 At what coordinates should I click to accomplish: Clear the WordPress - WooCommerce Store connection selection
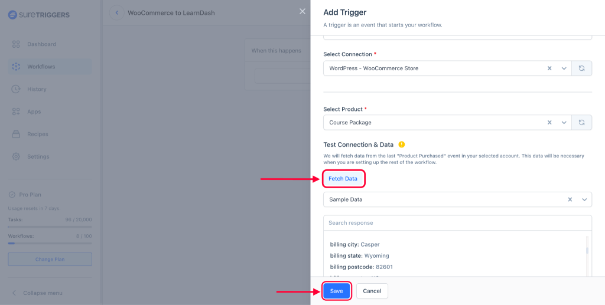tap(549, 68)
